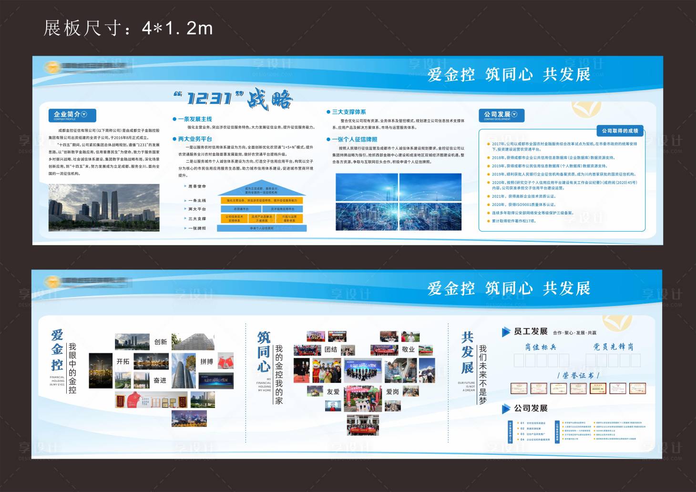Click the triangle marker beside 一条主线
Image resolution: width=696 pixels, height=492 pixels.
coord(185,201)
